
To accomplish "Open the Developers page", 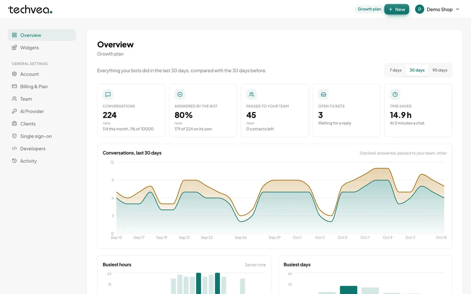I will click(42, 148).
